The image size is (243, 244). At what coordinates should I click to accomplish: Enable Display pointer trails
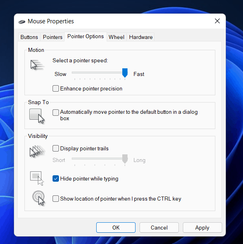(x=56, y=148)
